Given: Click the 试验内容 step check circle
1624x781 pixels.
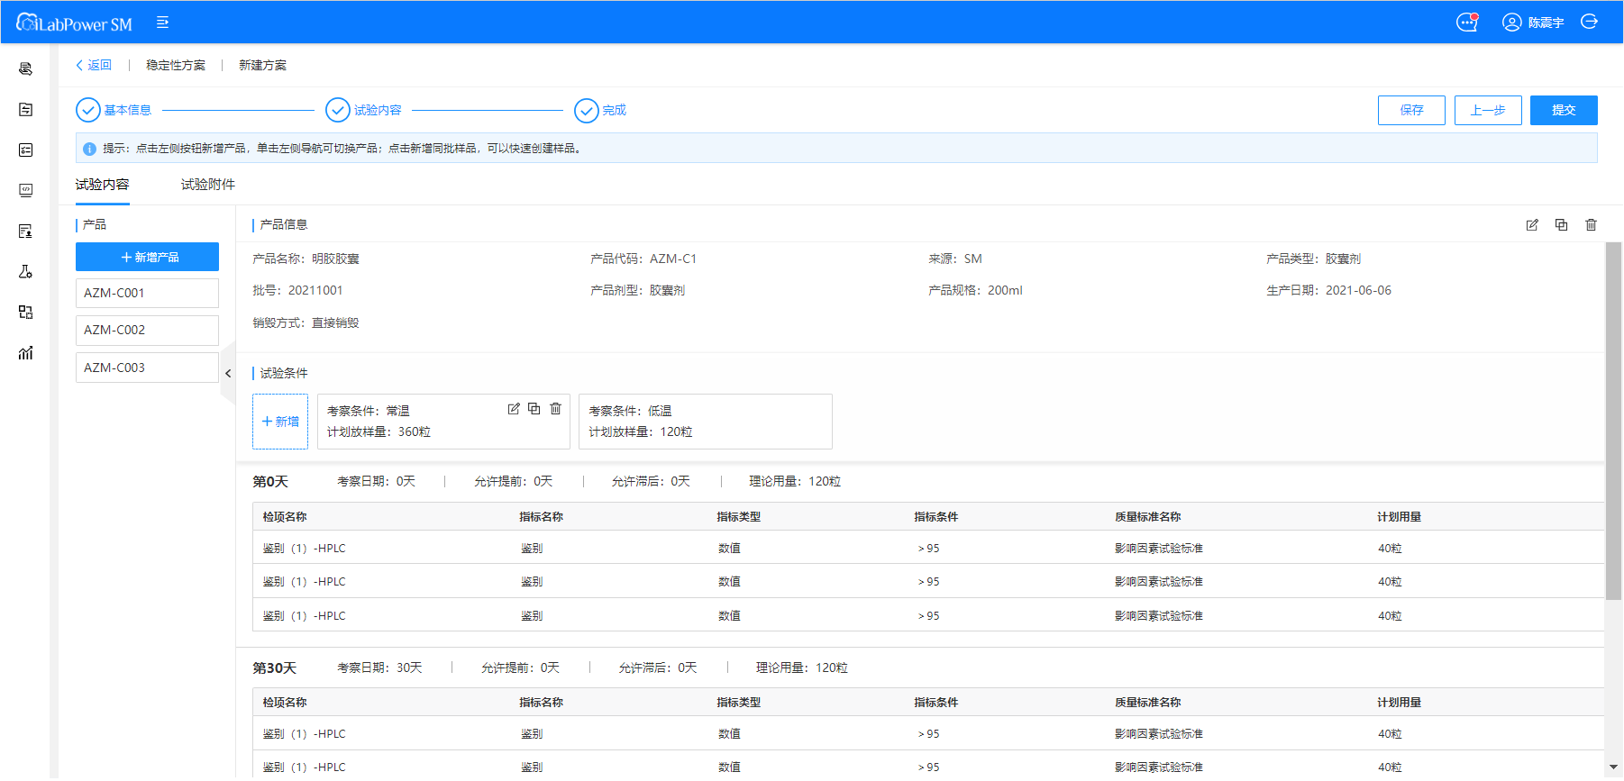Looking at the screenshot, I should (x=338, y=110).
